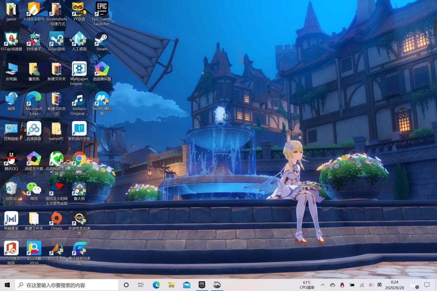This screenshot has width=437, height=291.
Task: Open the clock showing 0:24 2020/8/28
Action: coord(394,285)
